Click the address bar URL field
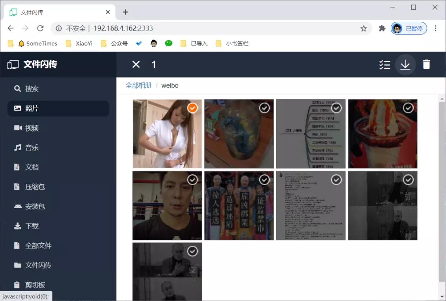 point(206,28)
